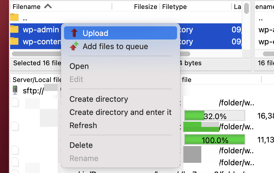This screenshot has width=274, height=173.
Task: Toggle the Filename sort direction arrow
Action: click(x=48, y=7)
